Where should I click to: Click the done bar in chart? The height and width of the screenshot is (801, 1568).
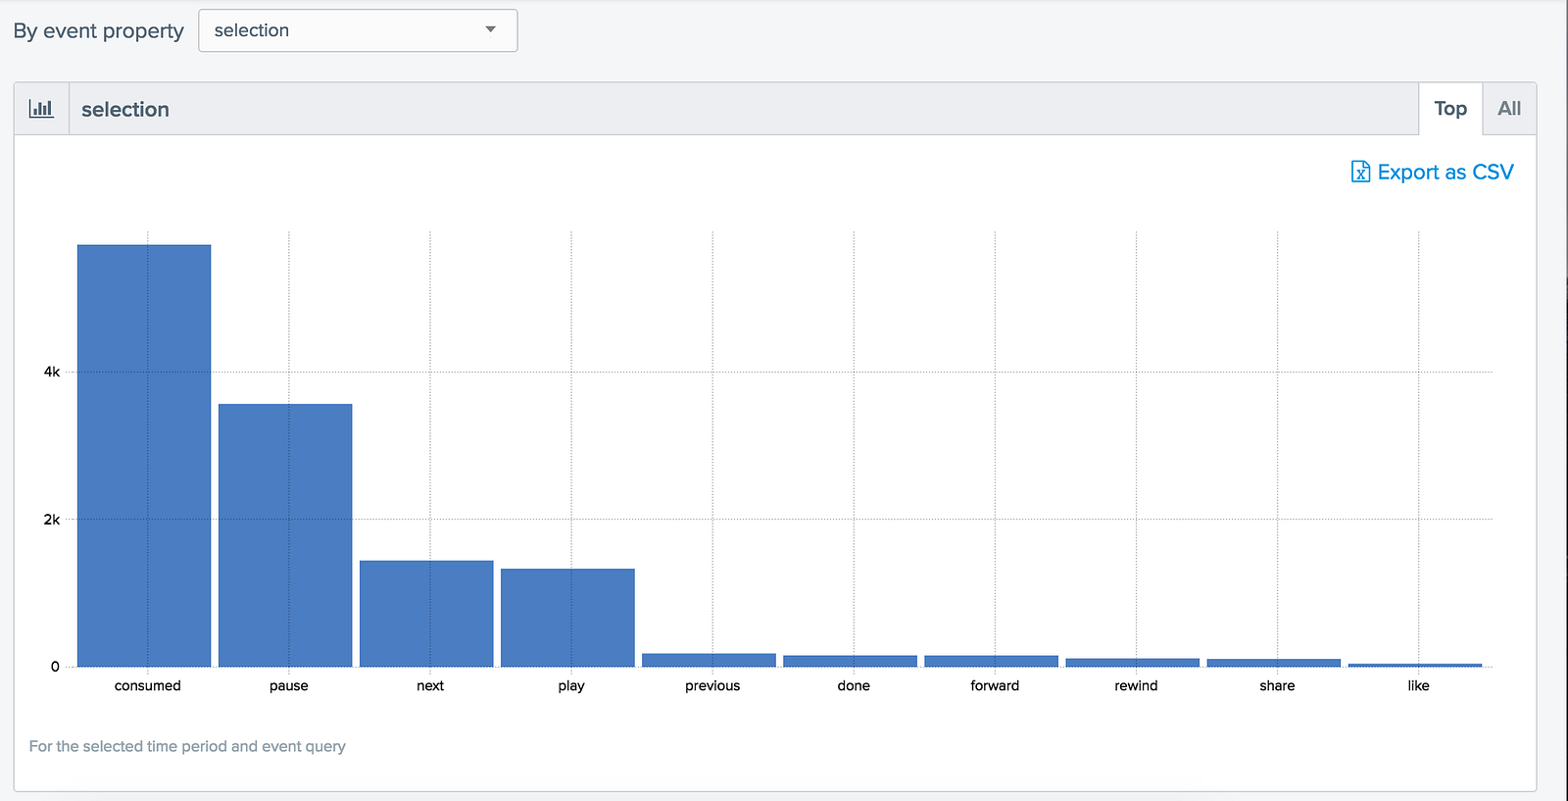tap(850, 661)
